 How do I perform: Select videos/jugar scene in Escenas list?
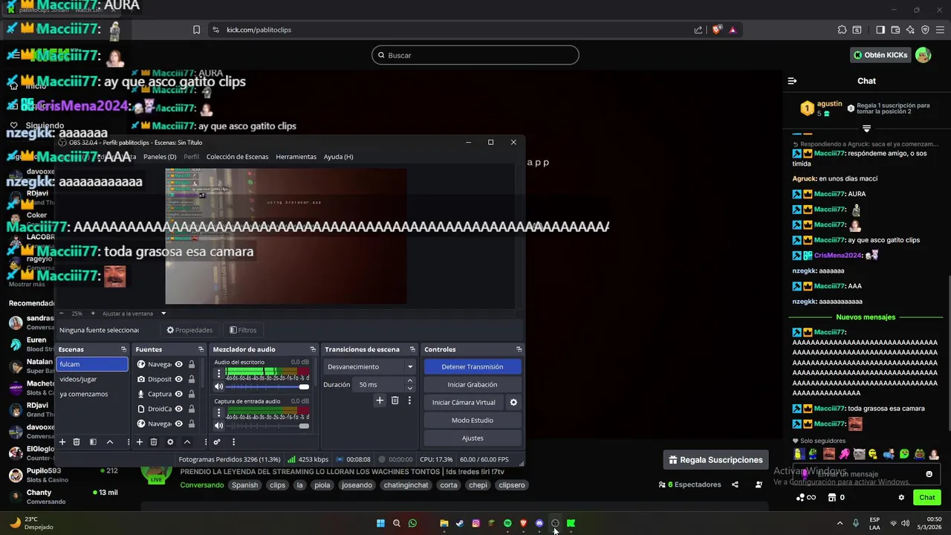tap(91, 379)
